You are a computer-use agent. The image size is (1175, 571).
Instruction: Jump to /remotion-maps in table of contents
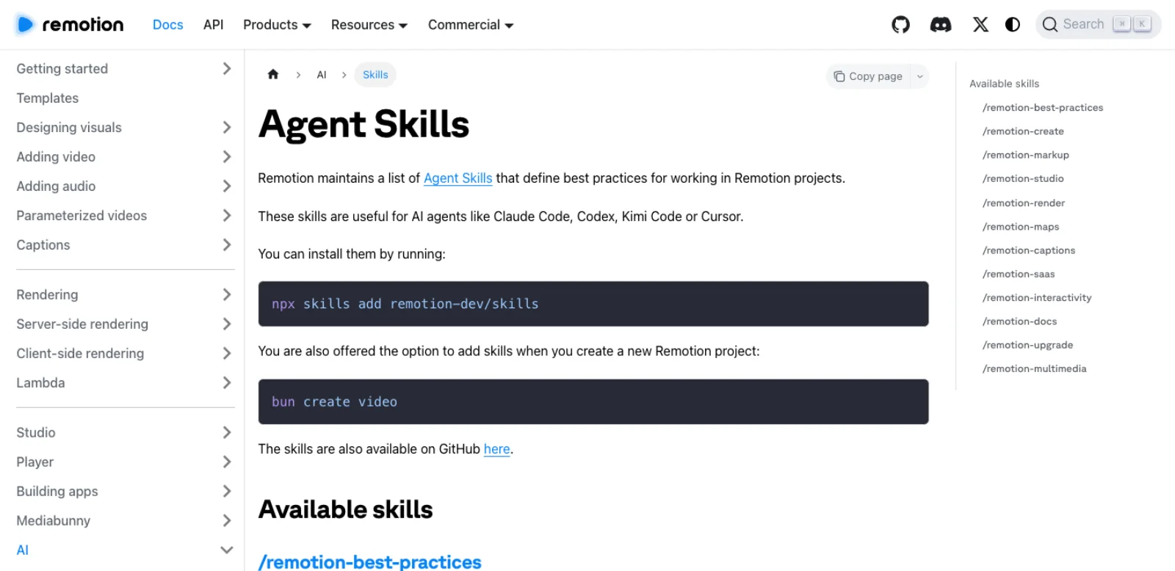(x=1021, y=227)
